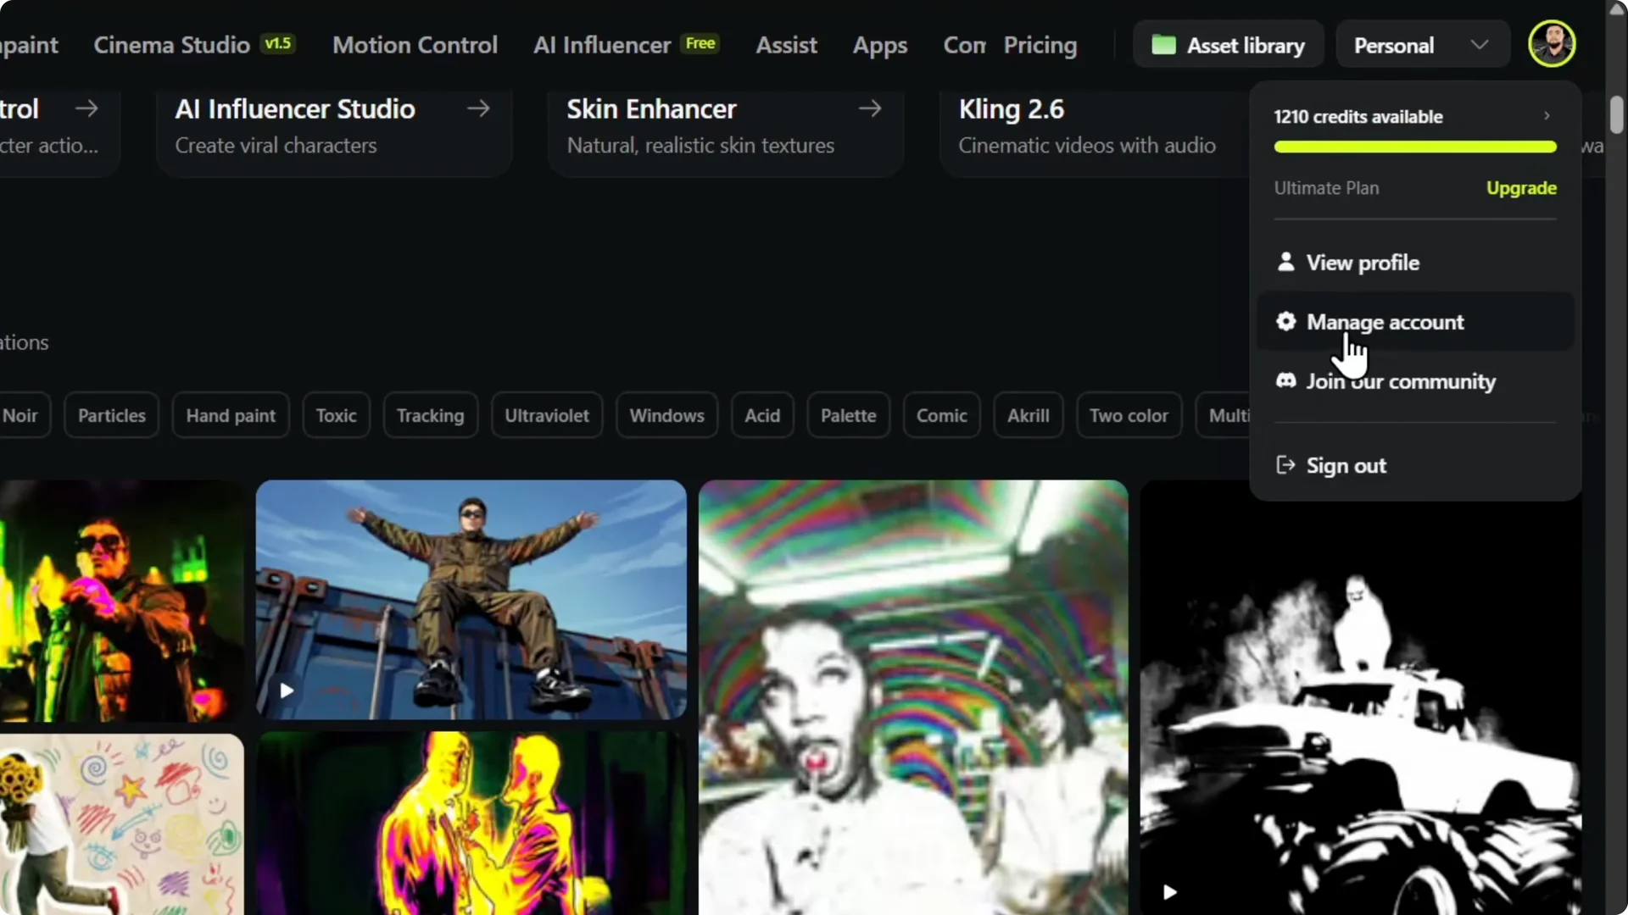The width and height of the screenshot is (1628, 915).
Task: Play the monster truck video
Action: point(1169,892)
